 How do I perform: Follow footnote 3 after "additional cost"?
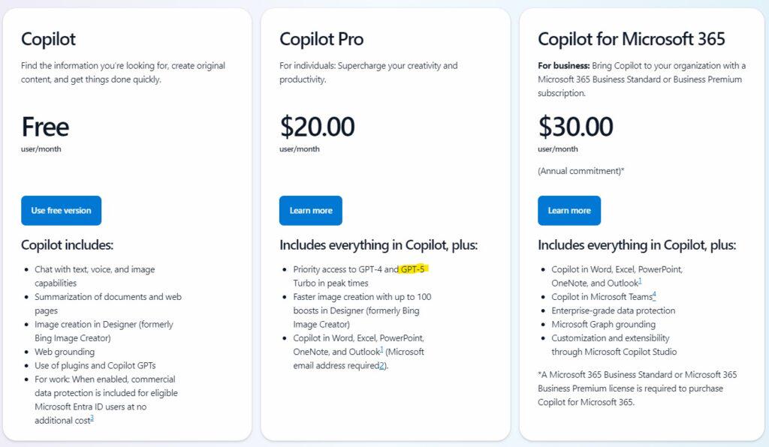click(x=92, y=418)
